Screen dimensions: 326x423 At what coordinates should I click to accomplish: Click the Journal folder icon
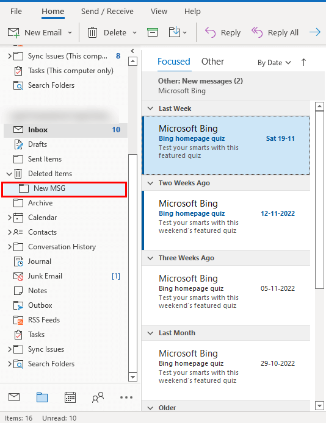18,261
